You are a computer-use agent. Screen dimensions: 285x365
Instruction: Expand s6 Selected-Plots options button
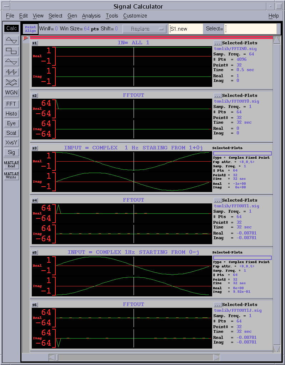tap(217, 305)
